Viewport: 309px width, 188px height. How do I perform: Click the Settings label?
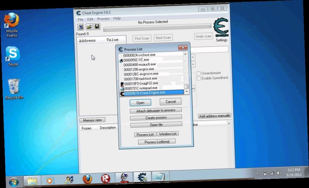(221, 40)
